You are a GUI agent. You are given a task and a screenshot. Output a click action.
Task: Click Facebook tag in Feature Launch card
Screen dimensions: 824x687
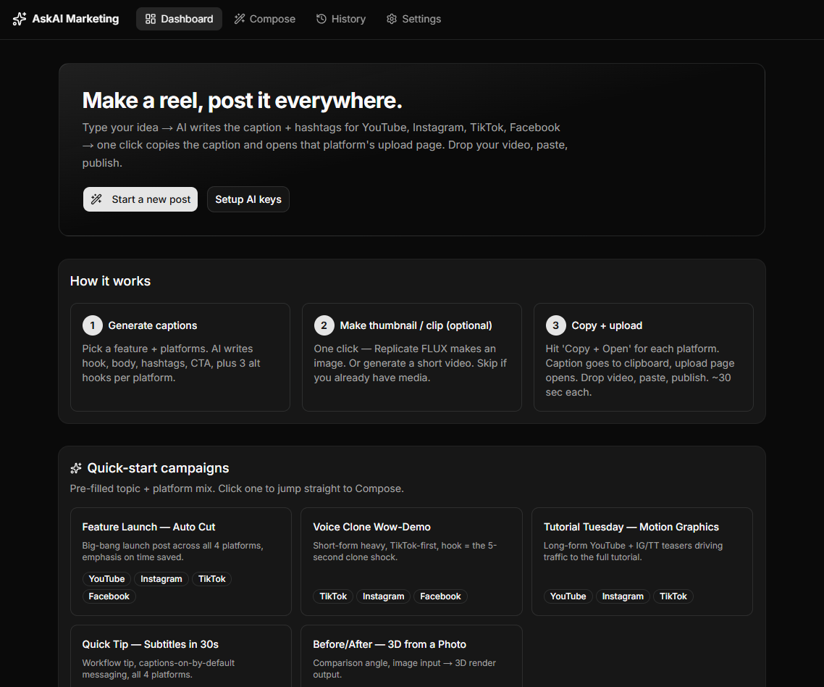click(109, 596)
